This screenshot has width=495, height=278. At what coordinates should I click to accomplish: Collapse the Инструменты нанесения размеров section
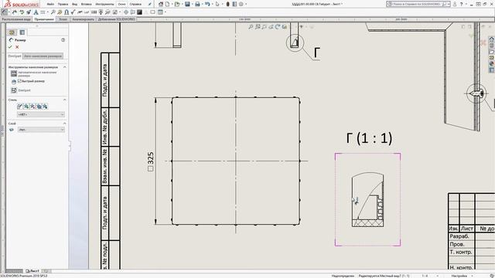[x=64, y=67]
